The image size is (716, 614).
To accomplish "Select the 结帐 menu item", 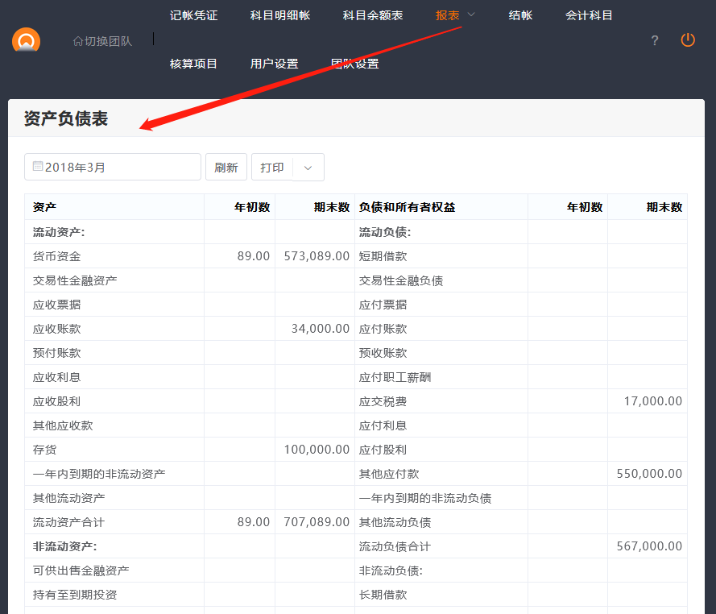I will [520, 15].
